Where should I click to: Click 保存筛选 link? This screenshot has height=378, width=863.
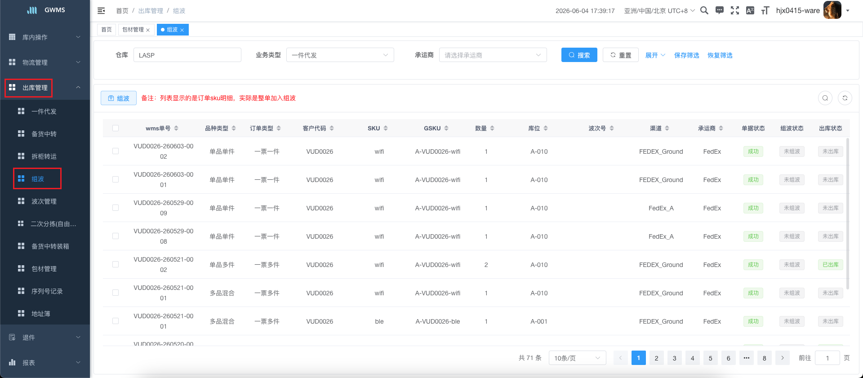coord(687,55)
